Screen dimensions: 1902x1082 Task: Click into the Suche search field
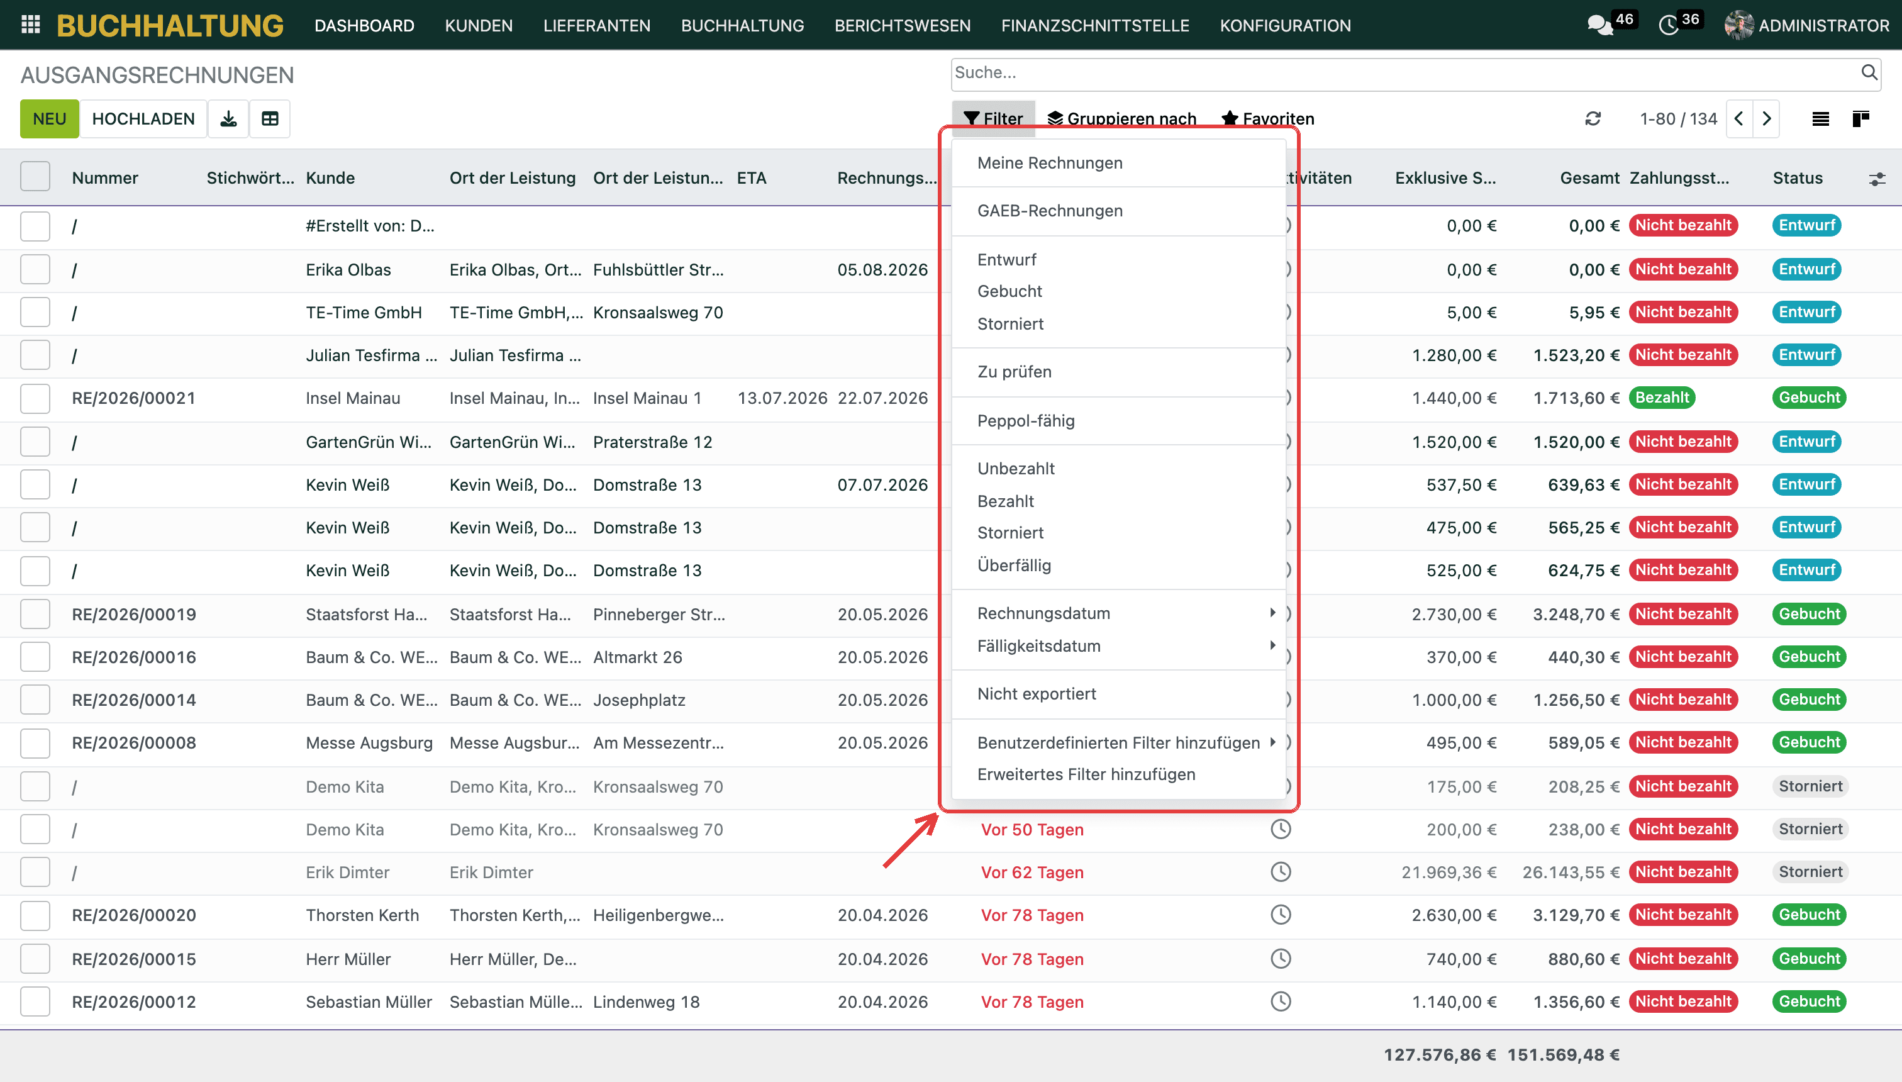(1404, 73)
